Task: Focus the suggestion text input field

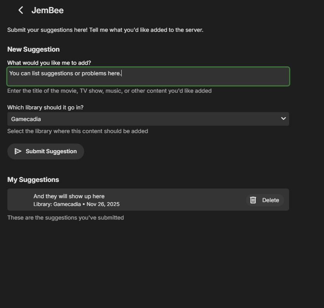Action: (148, 76)
